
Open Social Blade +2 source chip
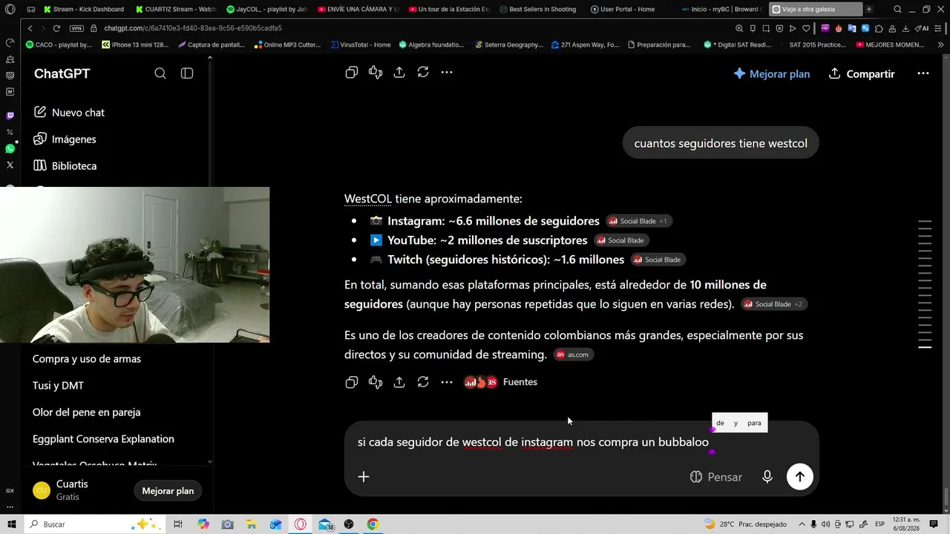pos(774,304)
